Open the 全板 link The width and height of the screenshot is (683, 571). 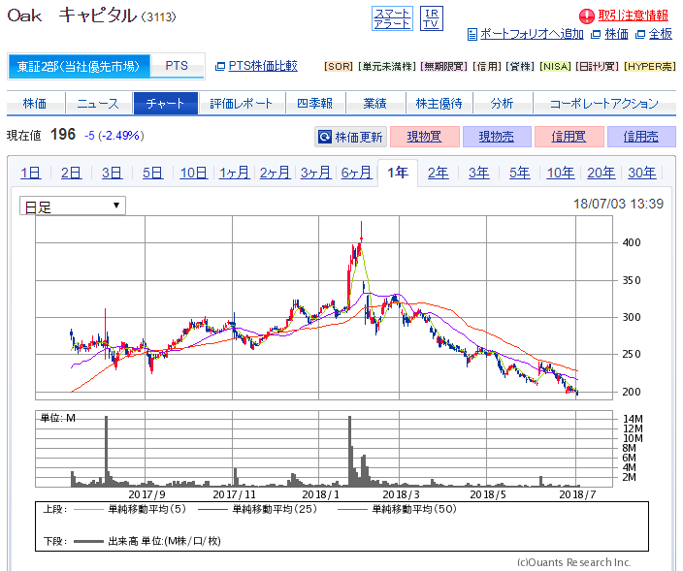click(x=661, y=34)
